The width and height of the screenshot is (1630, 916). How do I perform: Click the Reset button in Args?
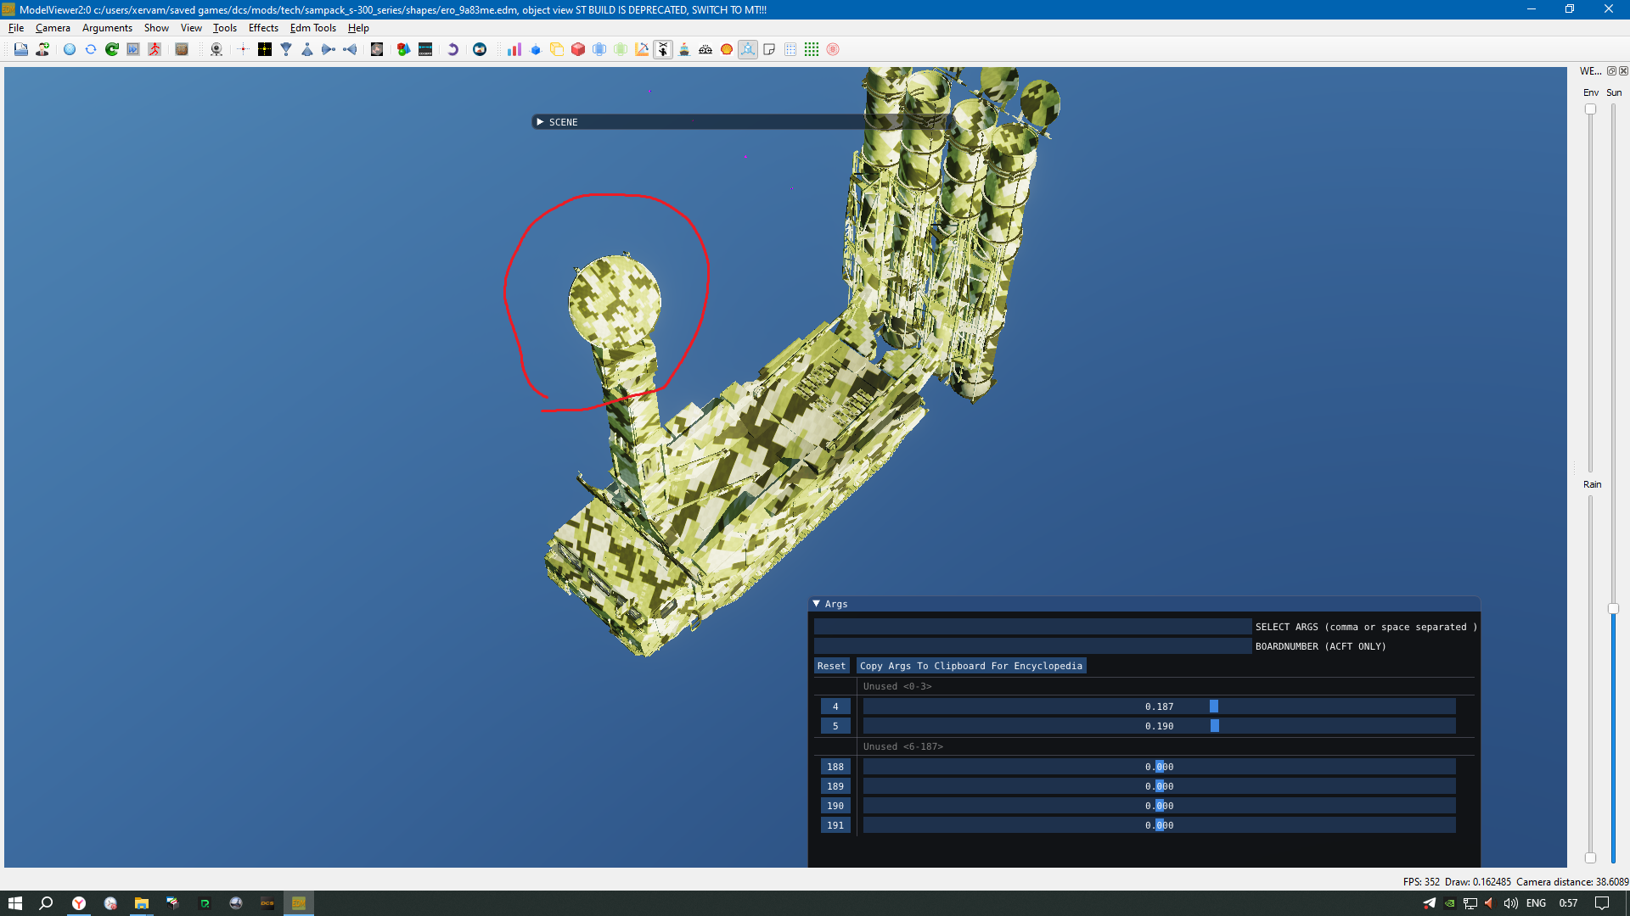[832, 666]
